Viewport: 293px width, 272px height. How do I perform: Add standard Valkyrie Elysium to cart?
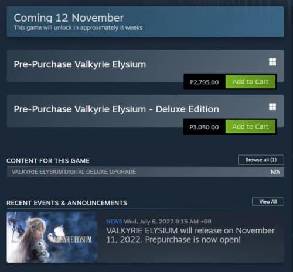coord(250,82)
